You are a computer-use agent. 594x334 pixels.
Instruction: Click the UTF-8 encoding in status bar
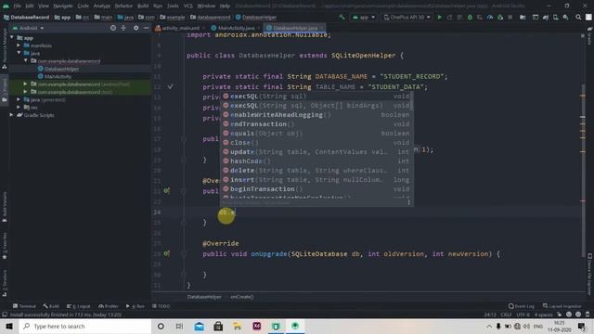[523, 315]
